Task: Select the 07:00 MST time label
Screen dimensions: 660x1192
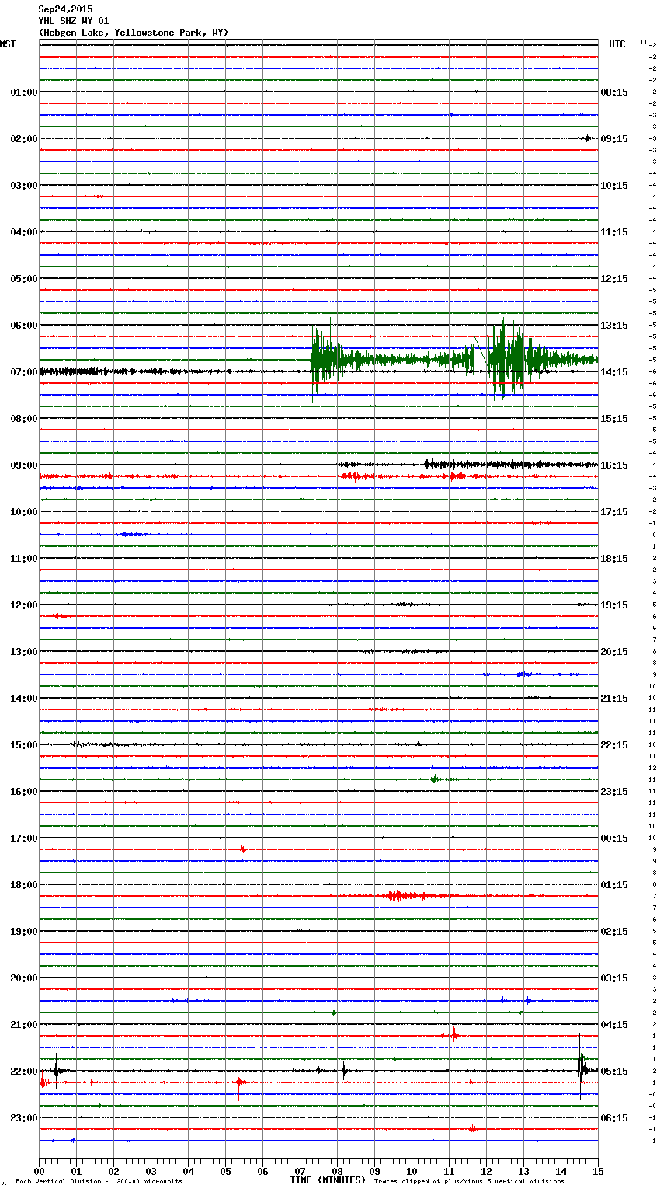Action: 23,372
